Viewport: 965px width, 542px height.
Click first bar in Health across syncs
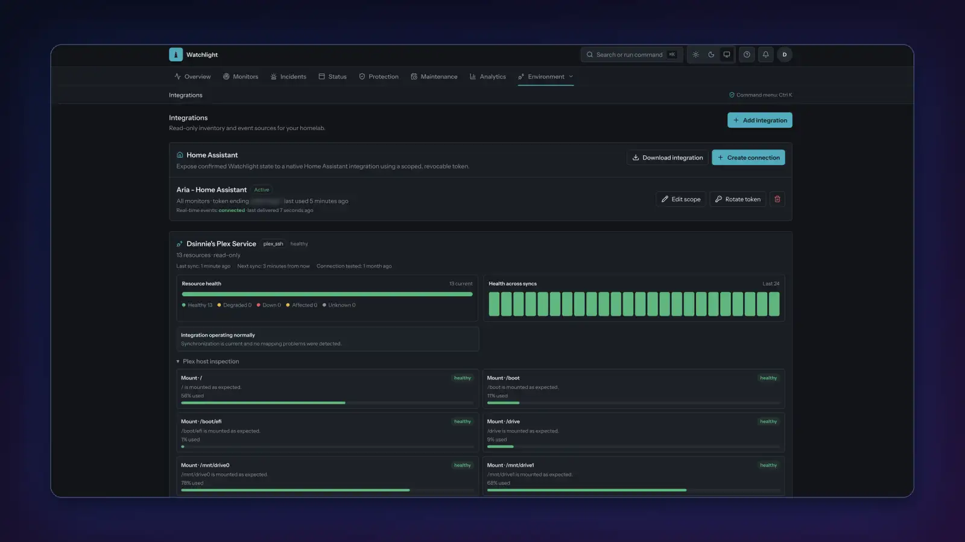pos(494,304)
